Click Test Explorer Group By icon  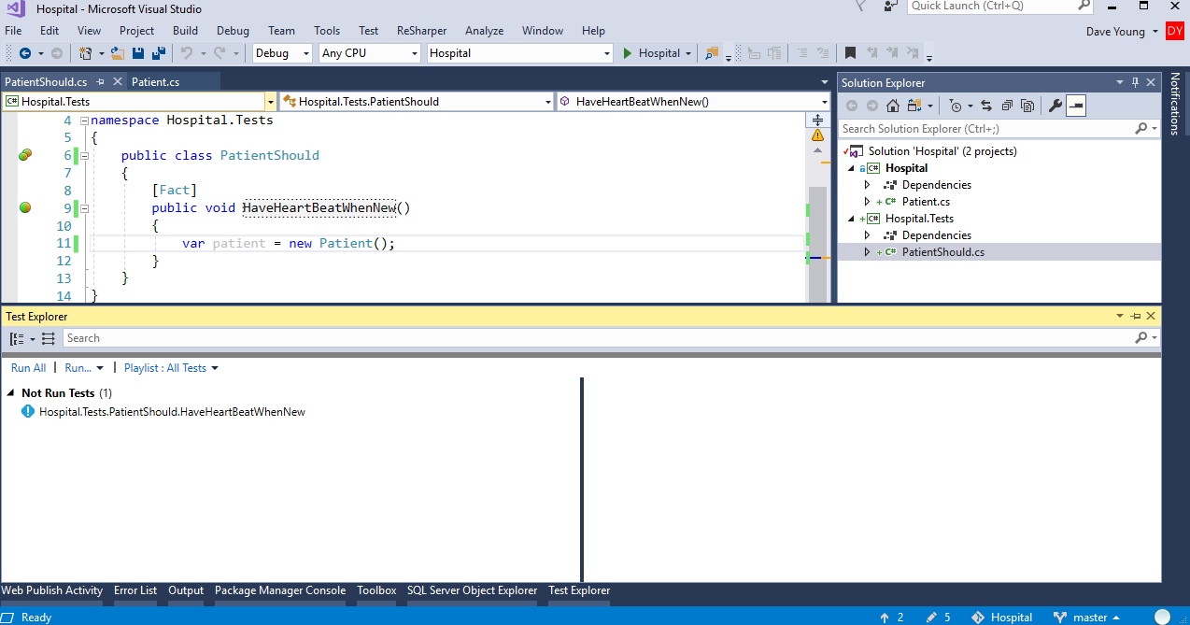[18, 338]
